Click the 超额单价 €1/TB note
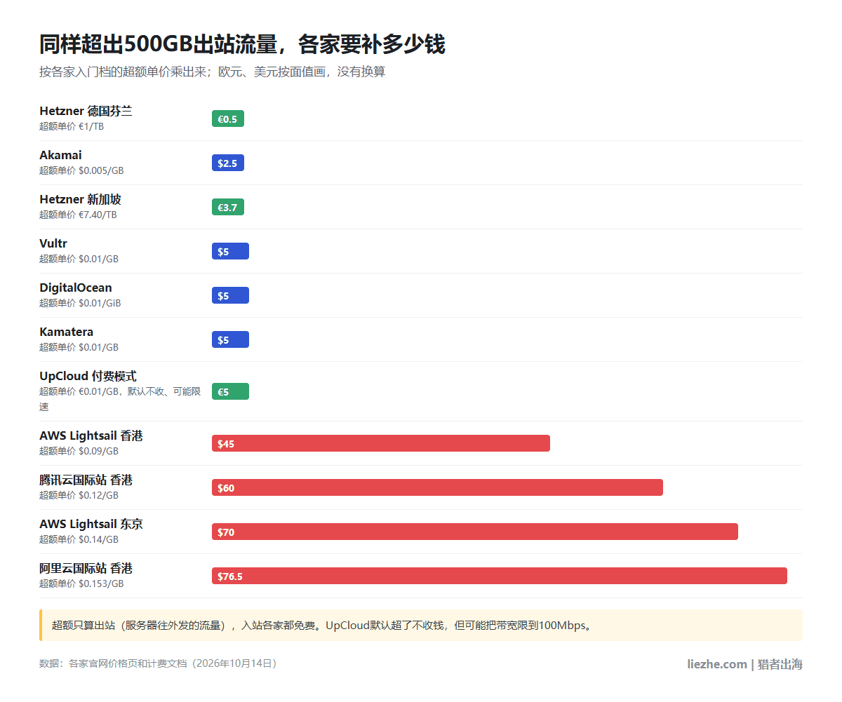The height and width of the screenshot is (702, 842). (x=72, y=126)
